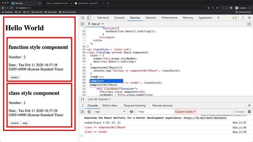Show the console sidebar icon
Viewport: 253px width, 142px height.
point(83,112)
